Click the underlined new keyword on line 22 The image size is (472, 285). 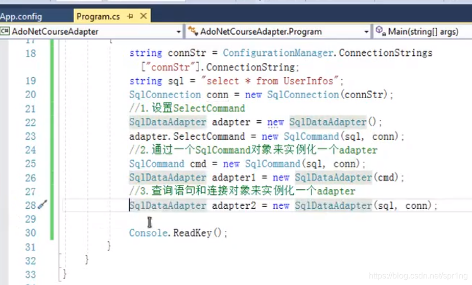point(275,122)
